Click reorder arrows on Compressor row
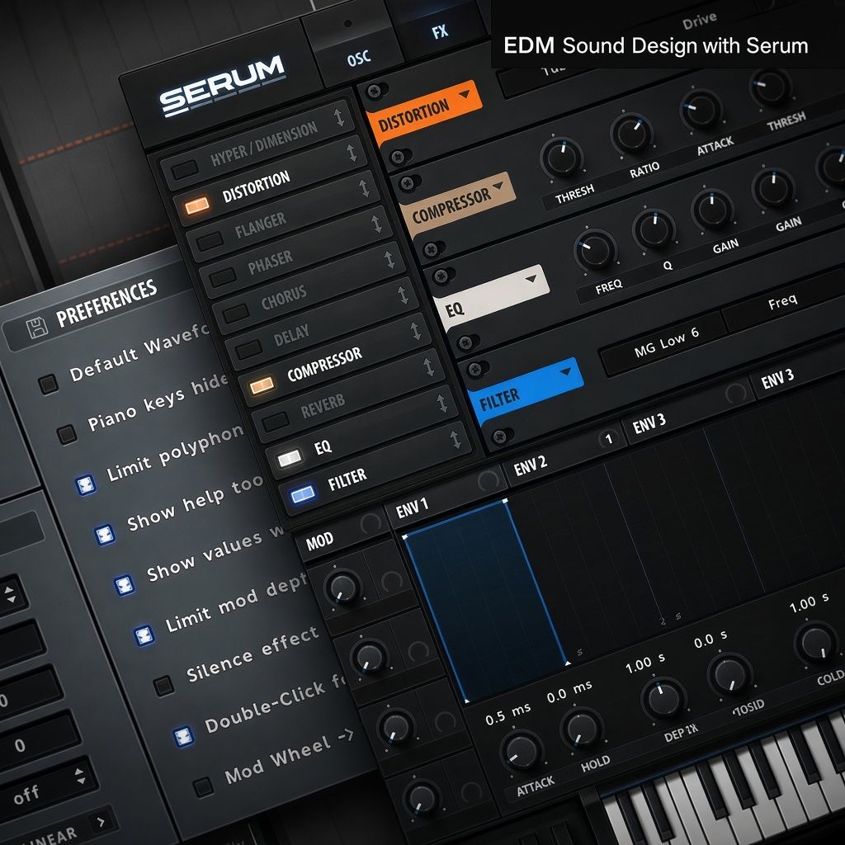 tap(416, 330)
